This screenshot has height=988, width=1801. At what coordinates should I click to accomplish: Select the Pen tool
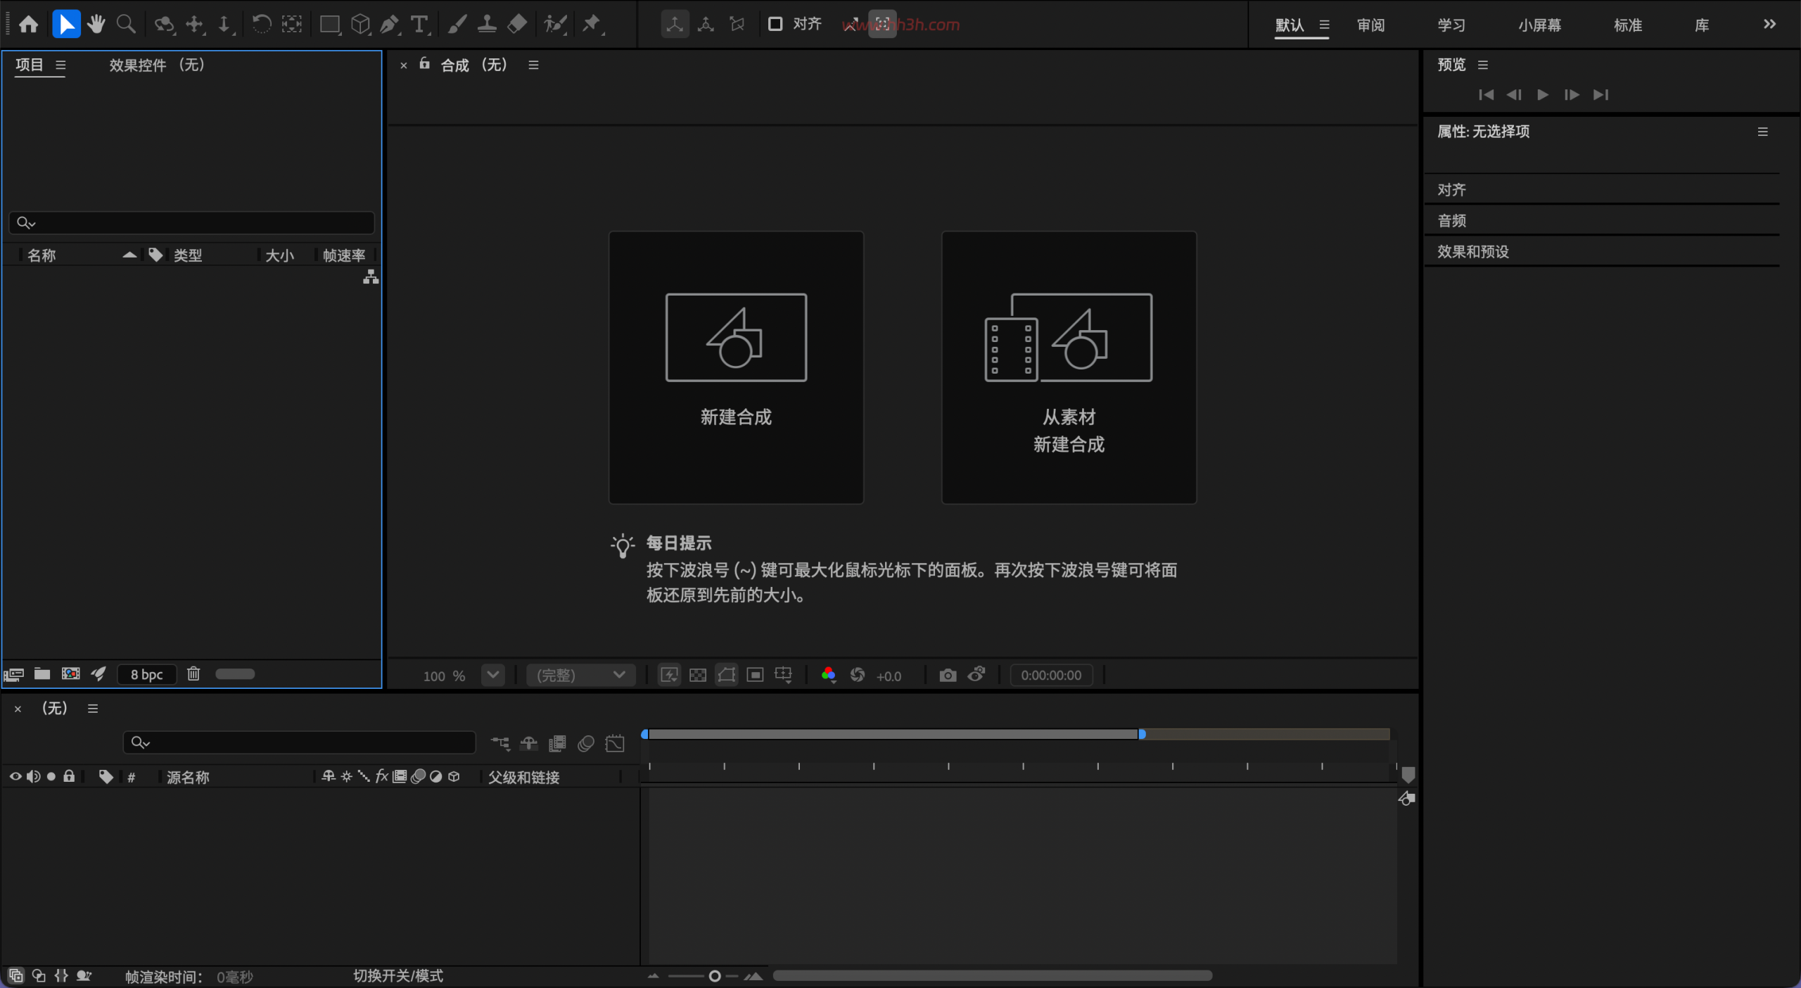coord(390,25)
